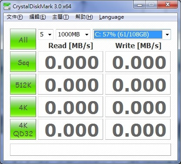Click the 4K write result value
This screenshot has height=164, width=181.
coord(138,107)
